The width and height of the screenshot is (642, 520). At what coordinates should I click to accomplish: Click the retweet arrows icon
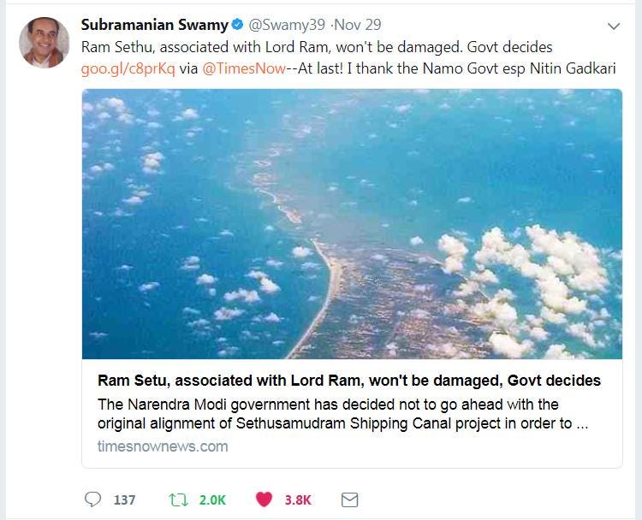click(x=178, y=499)
